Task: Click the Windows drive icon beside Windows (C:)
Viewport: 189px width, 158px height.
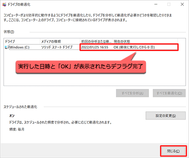Action: (7, 47)
